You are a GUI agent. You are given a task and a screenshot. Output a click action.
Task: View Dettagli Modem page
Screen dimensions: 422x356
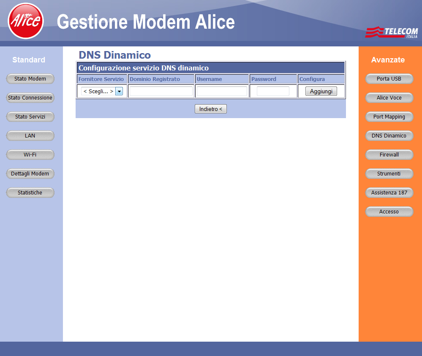[x=30, y=174]
